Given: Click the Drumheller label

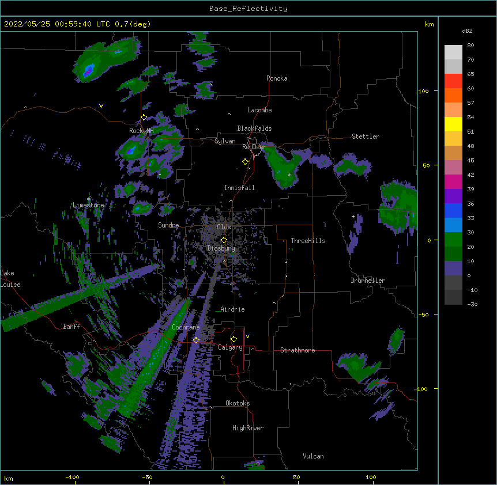Looking at the screenshot, I should (368, 281).
